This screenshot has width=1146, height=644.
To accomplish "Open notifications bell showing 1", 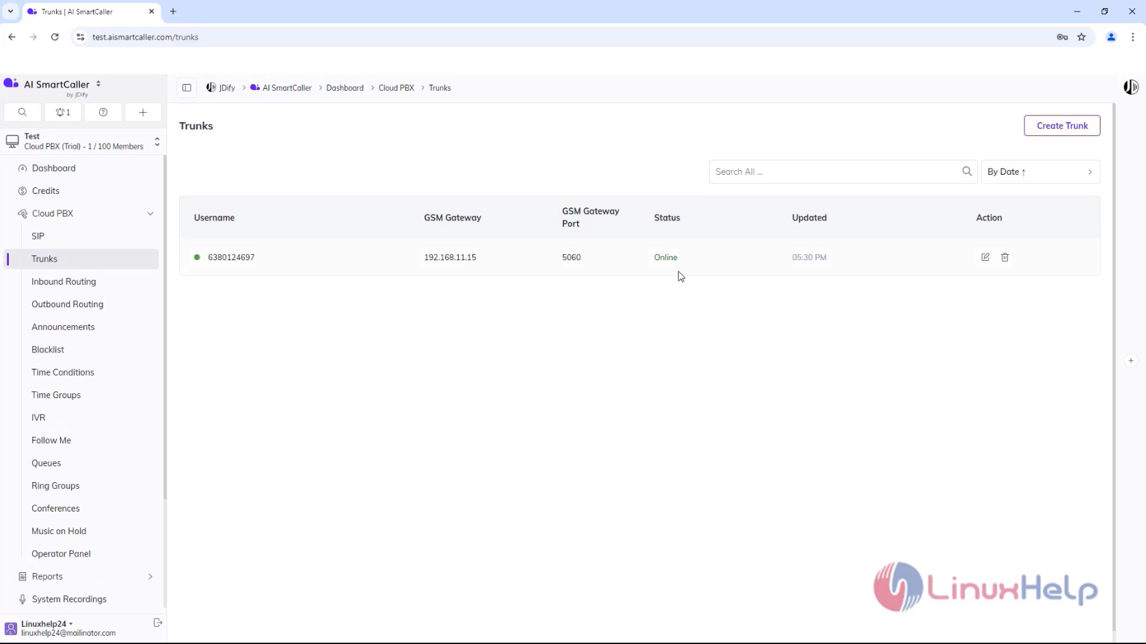I will pos(63,113).
